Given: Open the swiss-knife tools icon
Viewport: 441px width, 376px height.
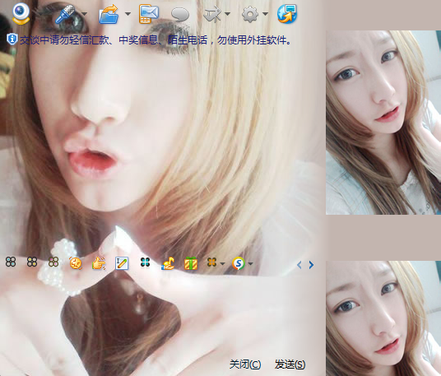Looking at the screenshot, I should coord(212,14).
